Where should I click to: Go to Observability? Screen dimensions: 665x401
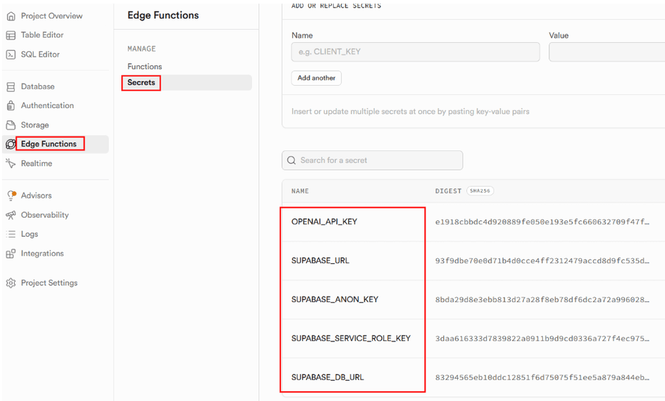45,215
